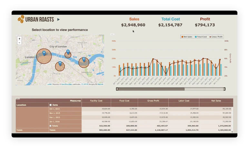Open the Mapbox link in map attribution
This screenshot has width=249, height=150.
pos(100,84)
